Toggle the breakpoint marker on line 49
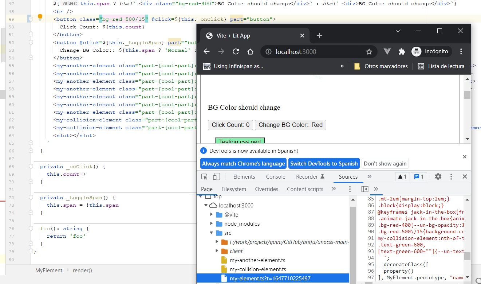Viewport: 481px width, 284px height. click(31, 19)
